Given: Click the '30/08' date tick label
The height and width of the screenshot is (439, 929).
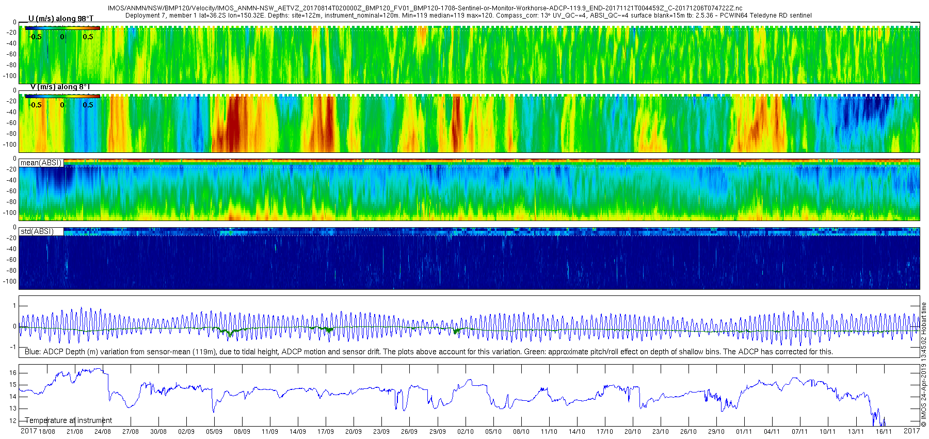Looking at the screenshot, I should click(158, 431).
